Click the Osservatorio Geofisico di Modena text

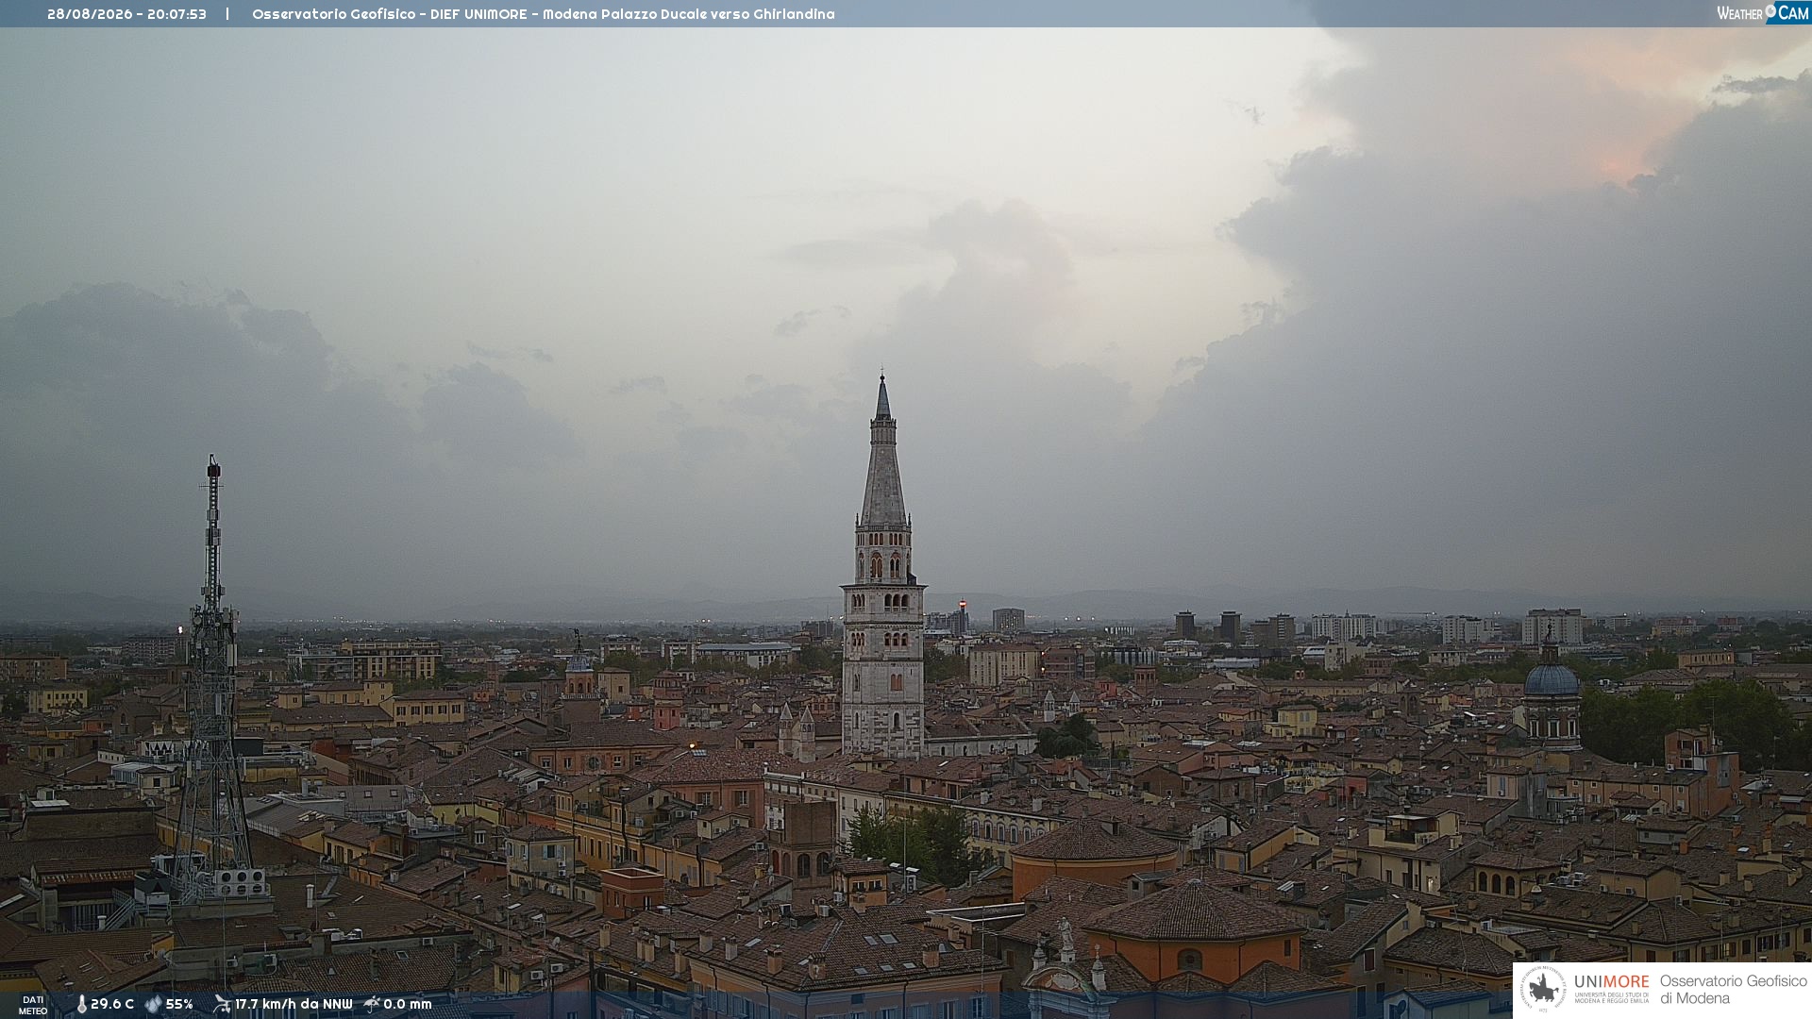pyautogui.click(x=1733, y=990)
